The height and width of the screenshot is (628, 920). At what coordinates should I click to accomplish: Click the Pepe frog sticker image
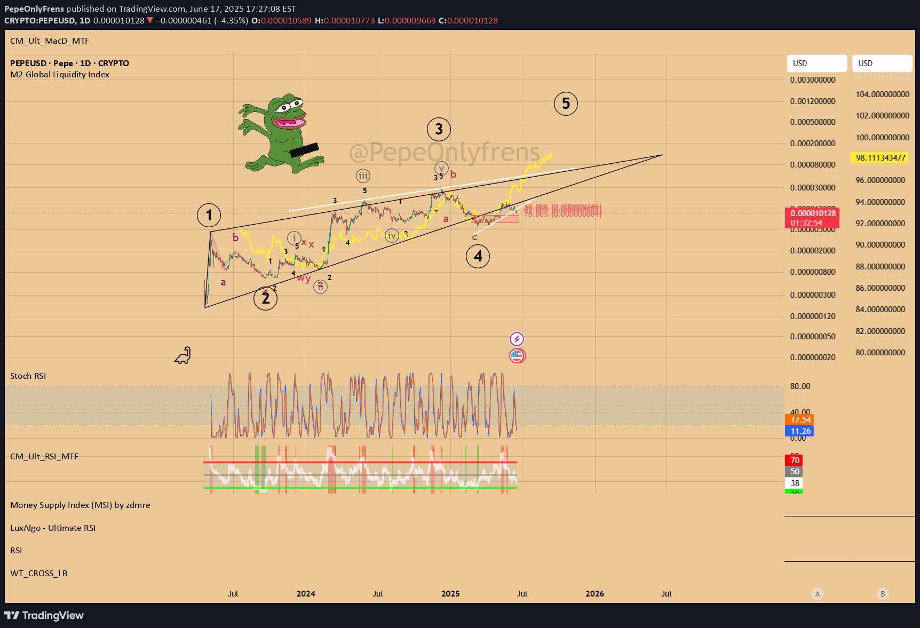click(x=280, y=133)
